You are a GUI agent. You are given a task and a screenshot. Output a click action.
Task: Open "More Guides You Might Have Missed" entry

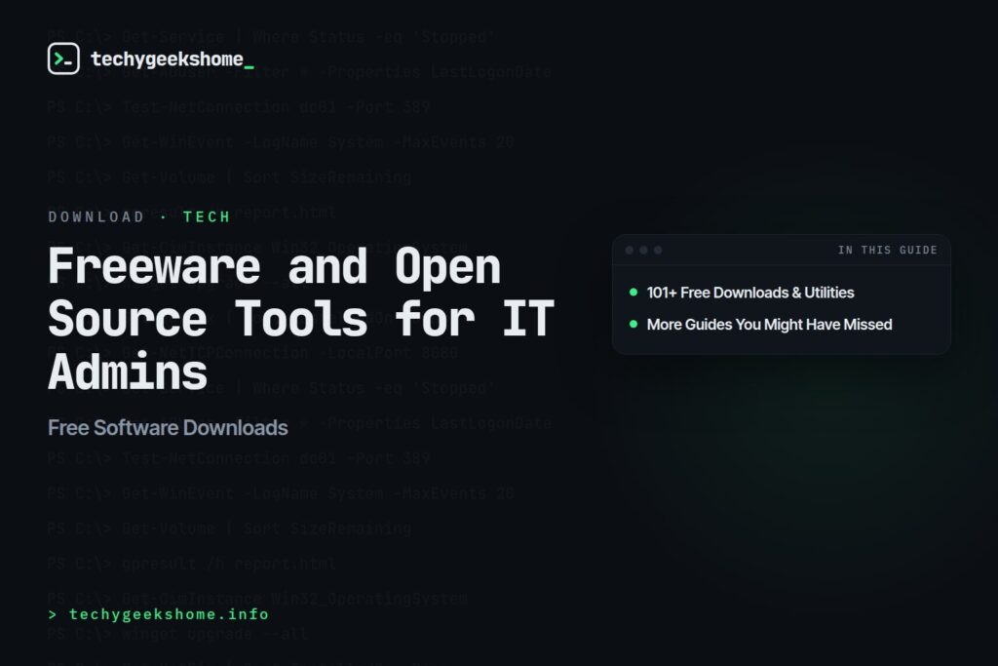click(770, 324)
